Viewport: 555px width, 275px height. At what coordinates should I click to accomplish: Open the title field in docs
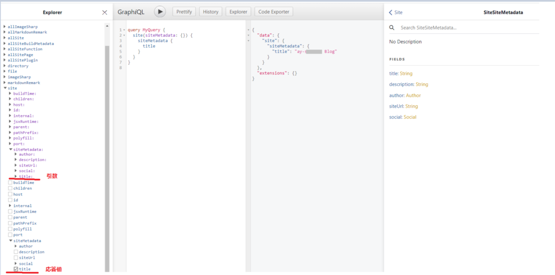click(394, 73)
